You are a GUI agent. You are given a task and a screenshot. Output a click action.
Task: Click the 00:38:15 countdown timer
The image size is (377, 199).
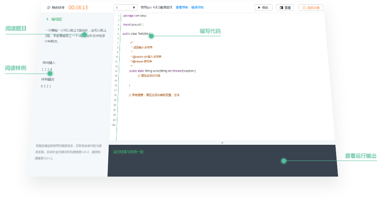78,7
